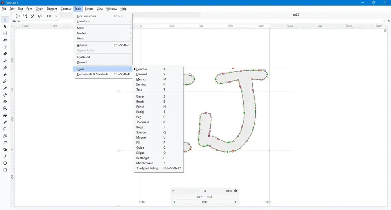Select the Text T tool icon
The width and height of the screenshot is (391, 210).
pos(5,47)
